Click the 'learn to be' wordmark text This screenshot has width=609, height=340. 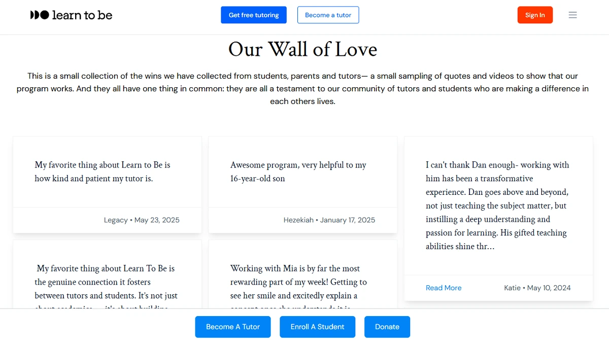(82, 15)
